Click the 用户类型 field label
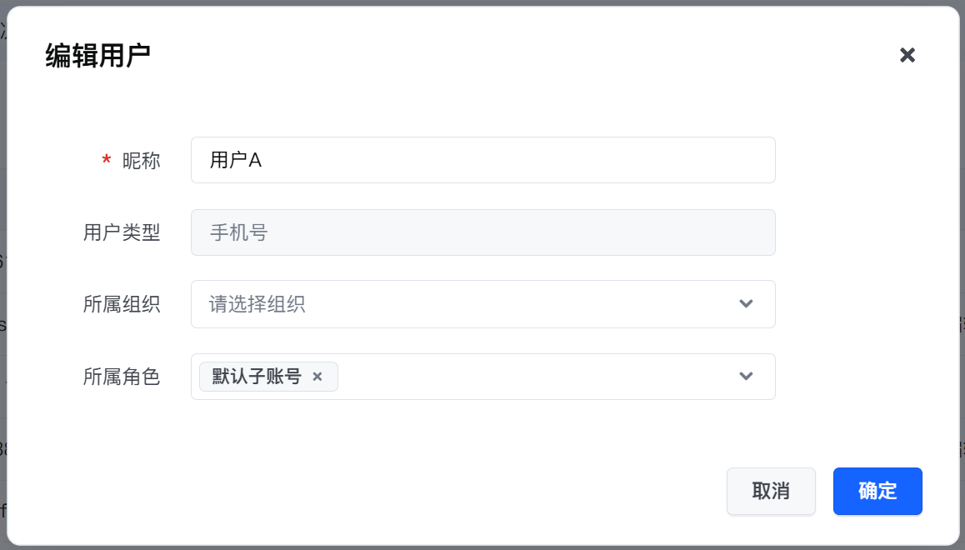 click(122, 232)
